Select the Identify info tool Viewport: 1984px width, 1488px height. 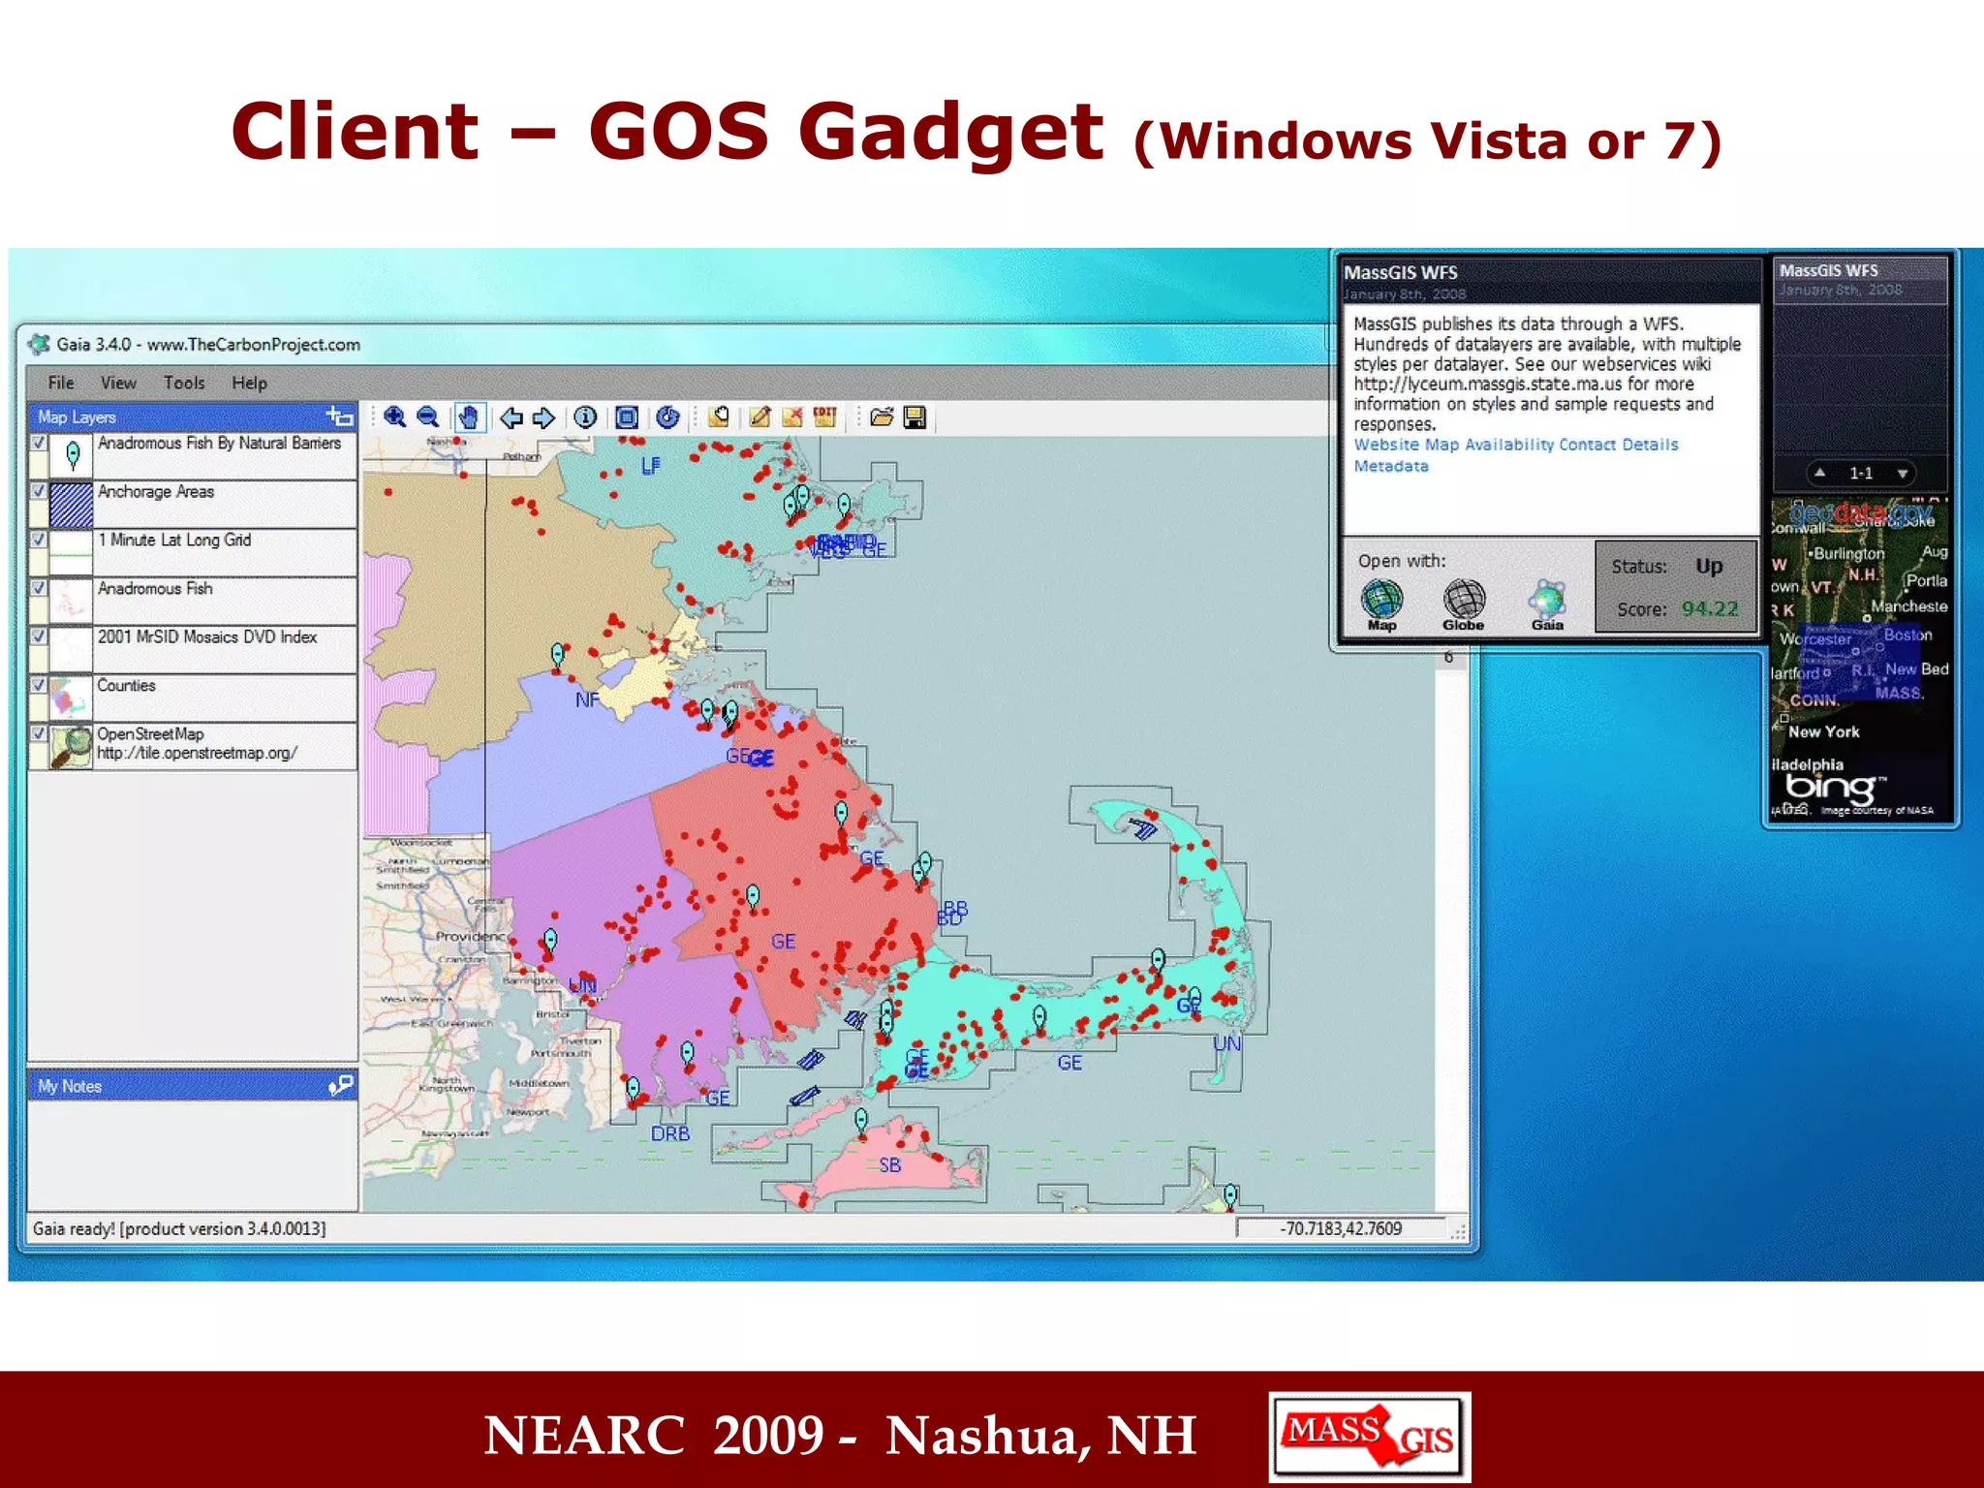[x=585, y=418]
